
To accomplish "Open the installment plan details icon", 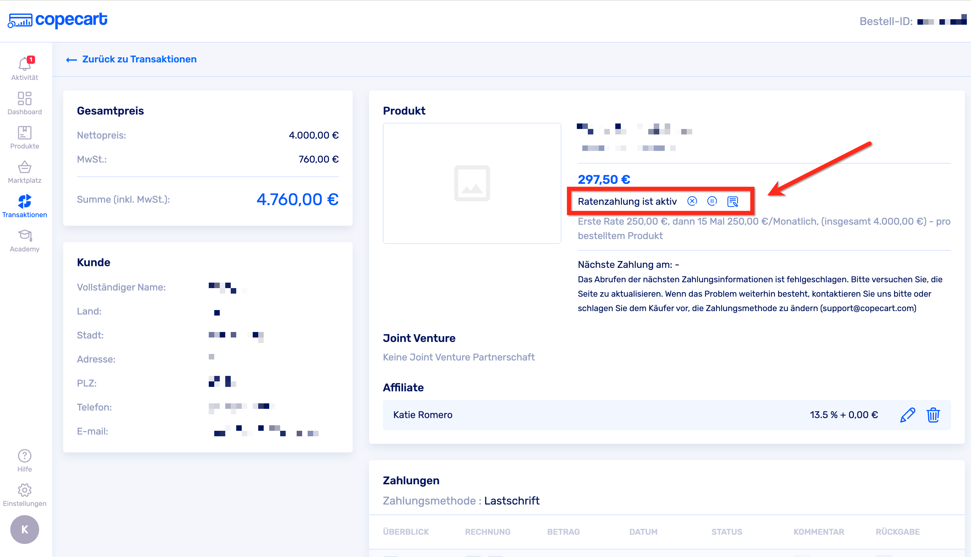I will pyautogui.click(x=732, y=202).
